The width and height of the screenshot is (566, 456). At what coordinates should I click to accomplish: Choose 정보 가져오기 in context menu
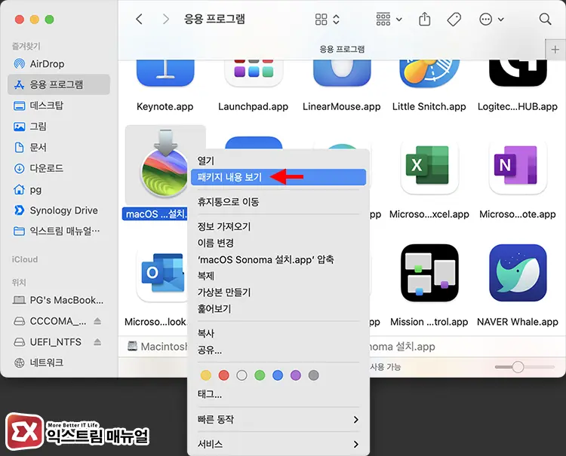click(278, 226)
